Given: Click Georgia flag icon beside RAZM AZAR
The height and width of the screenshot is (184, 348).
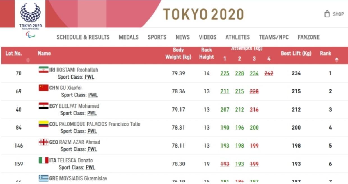Looking at the screenshot, I should [43, 142].
